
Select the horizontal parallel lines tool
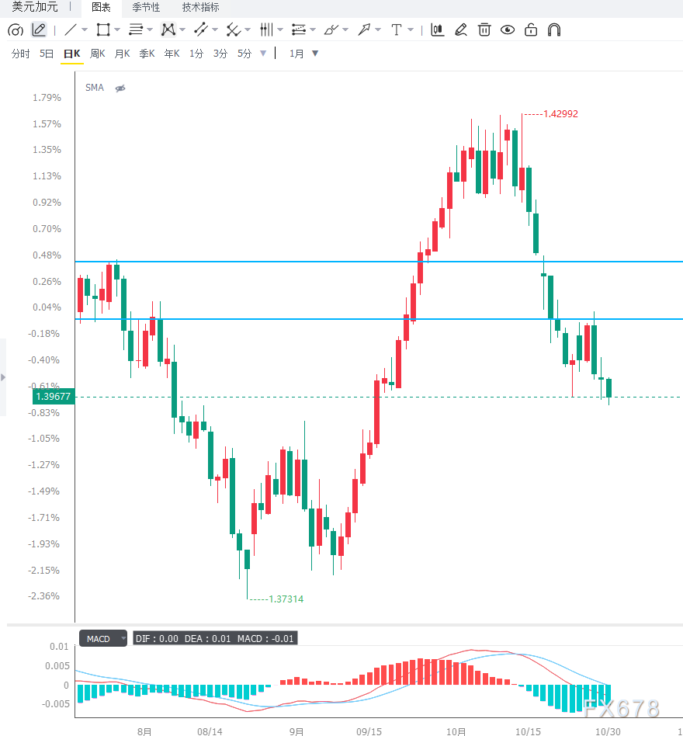point(136,30)
